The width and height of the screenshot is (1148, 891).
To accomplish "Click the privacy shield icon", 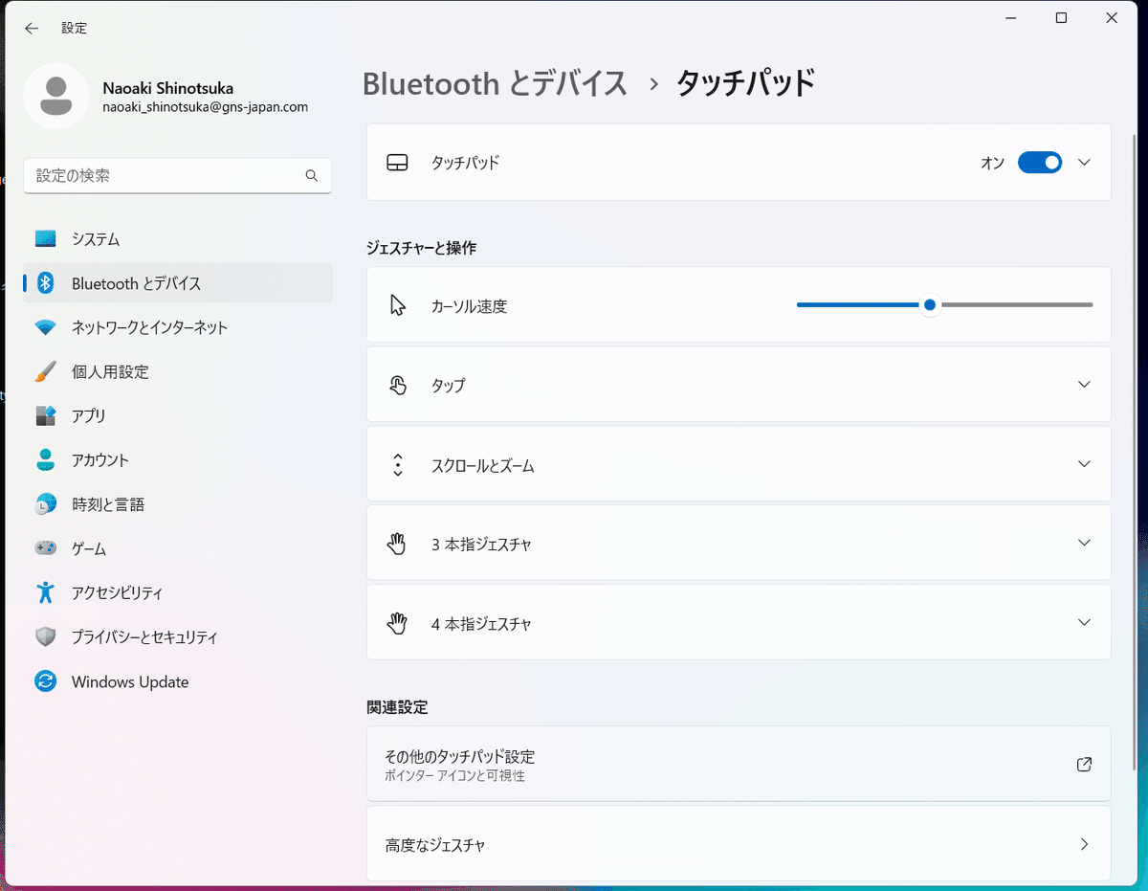I will [x=46, y=637].
